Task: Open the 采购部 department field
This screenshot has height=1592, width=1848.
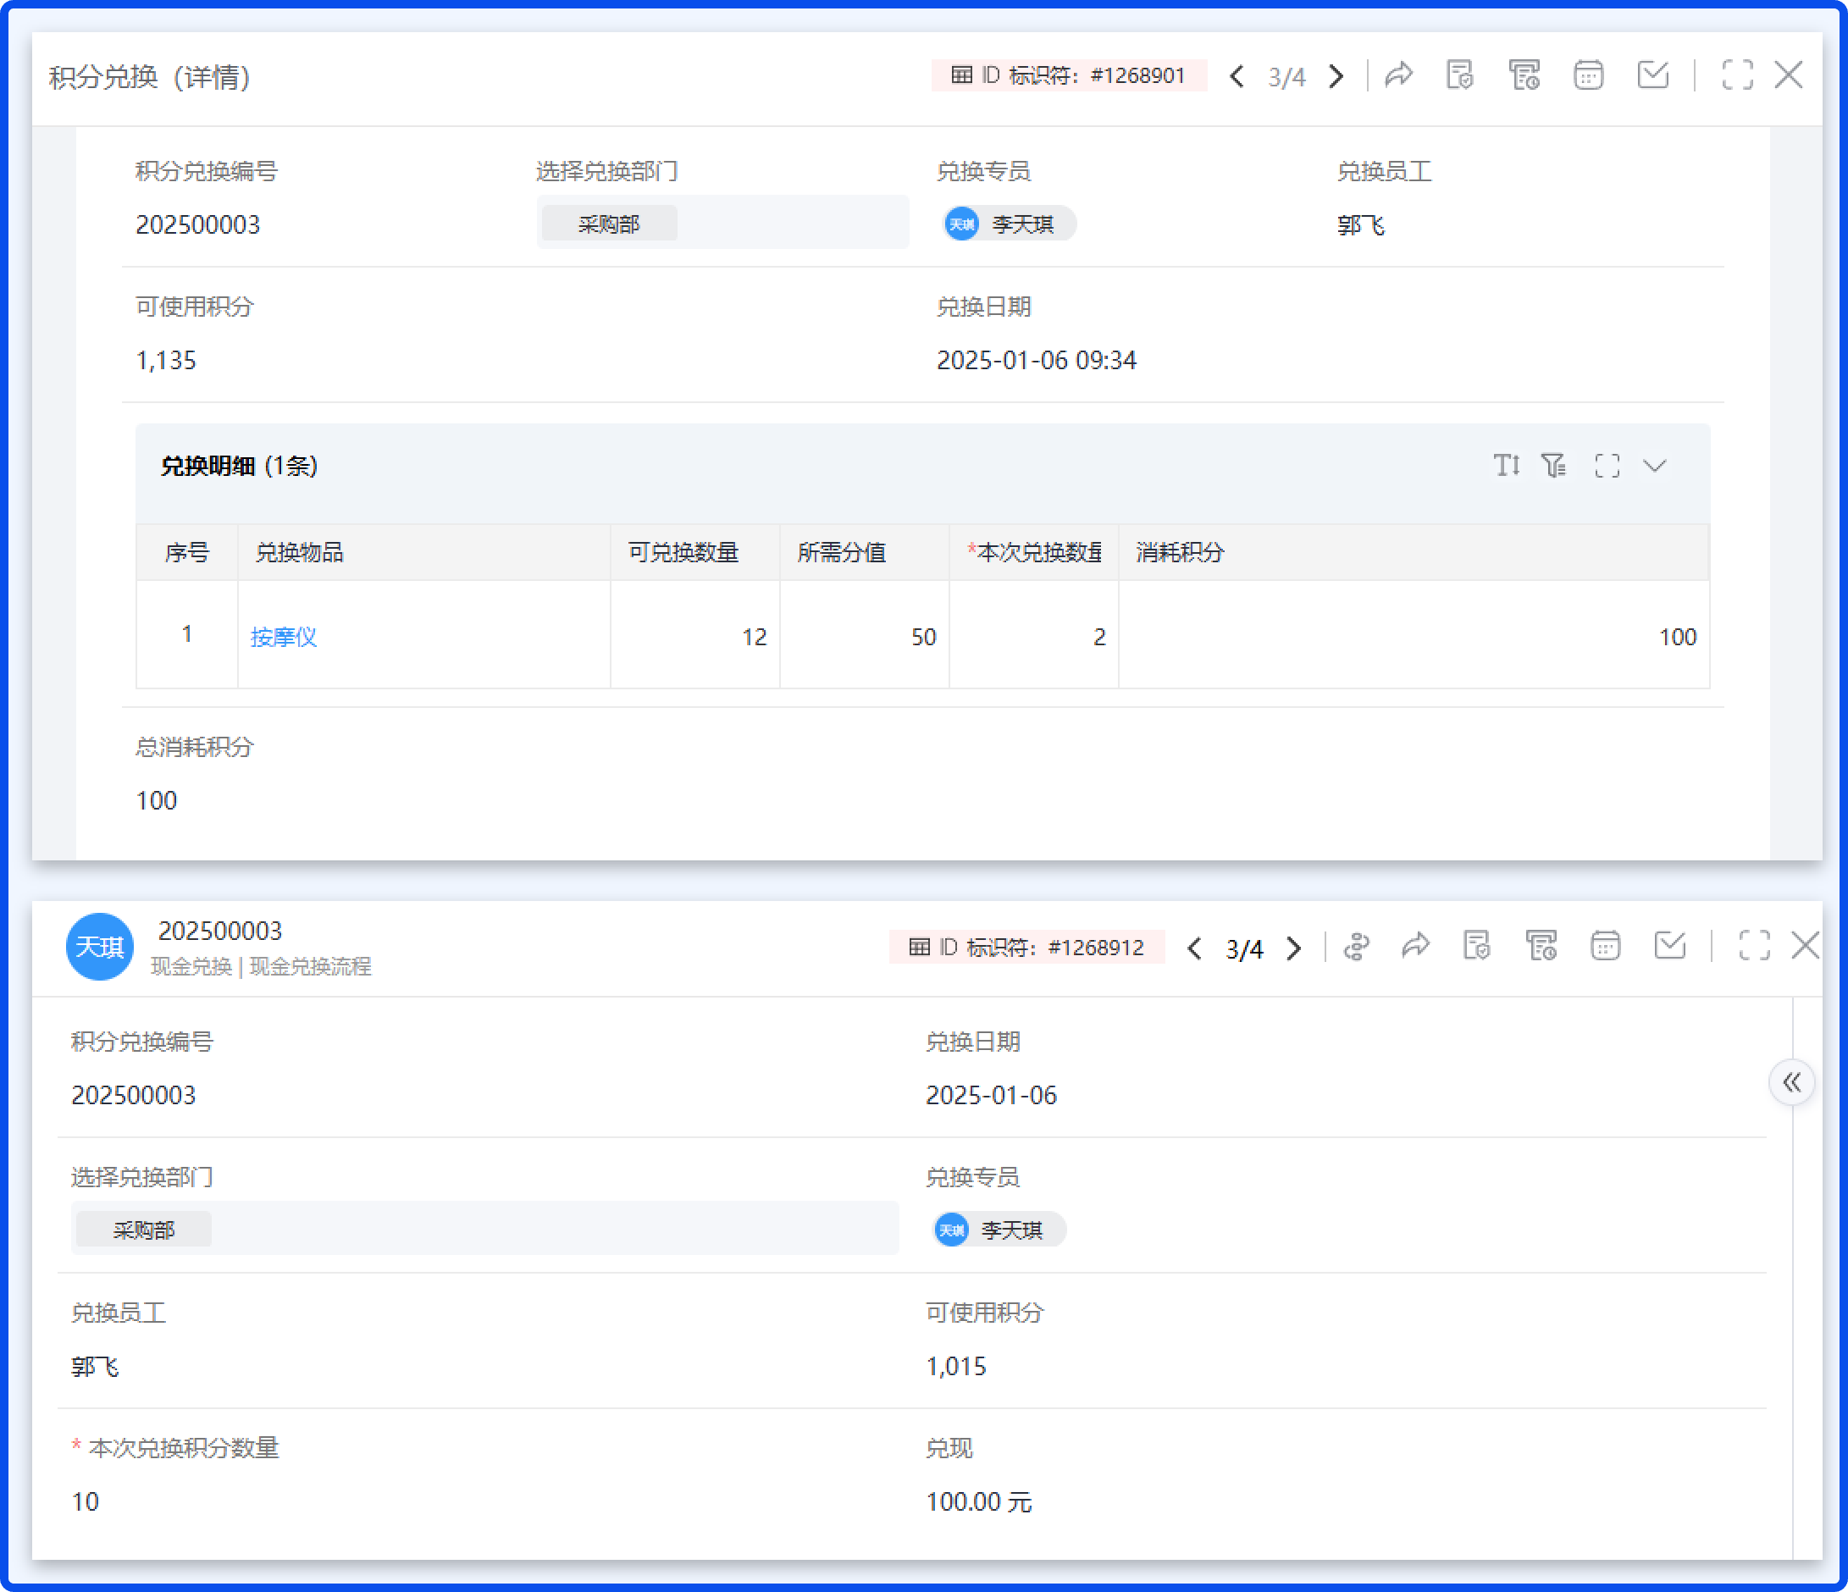Action: tap(607, 223)
